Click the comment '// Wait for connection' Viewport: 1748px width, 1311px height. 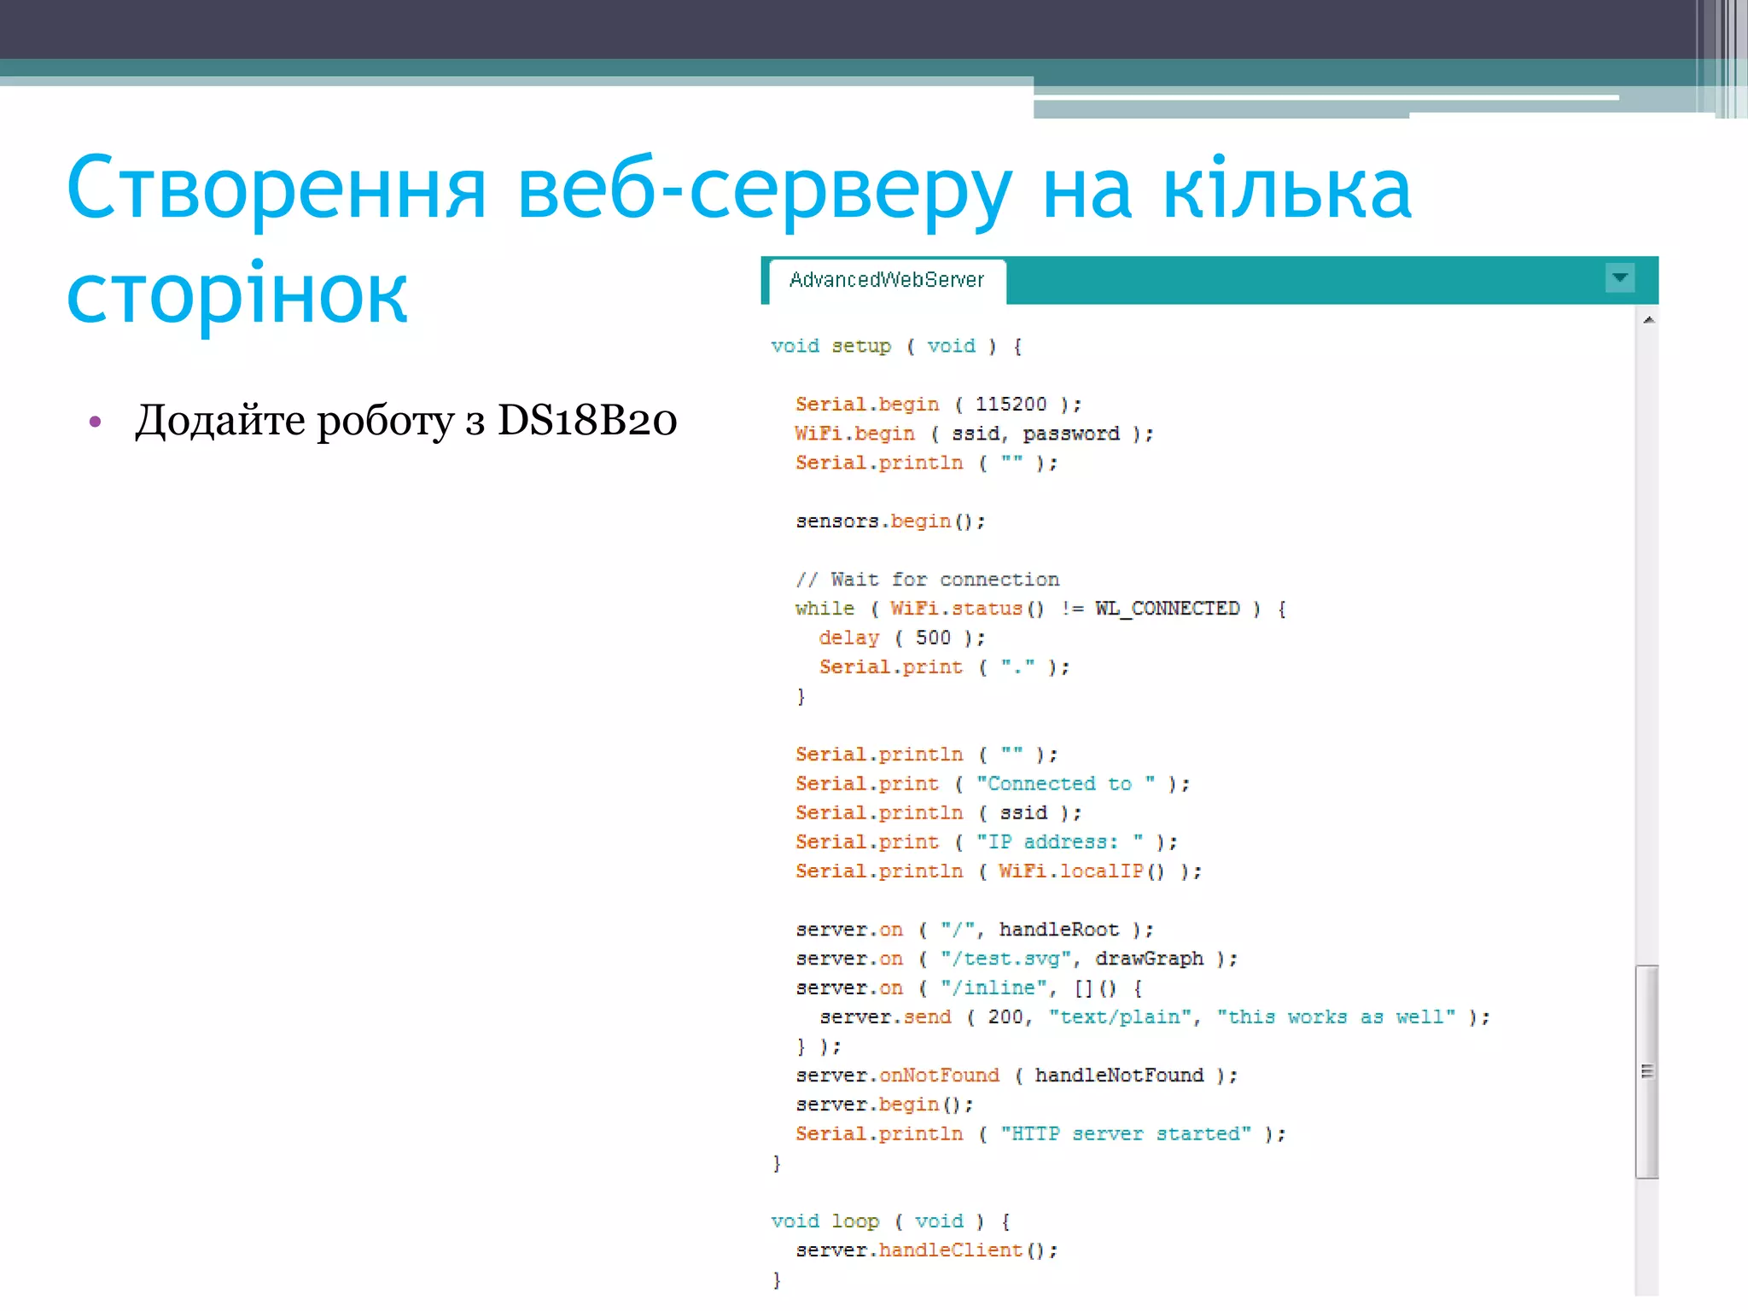tap(927, 580)
